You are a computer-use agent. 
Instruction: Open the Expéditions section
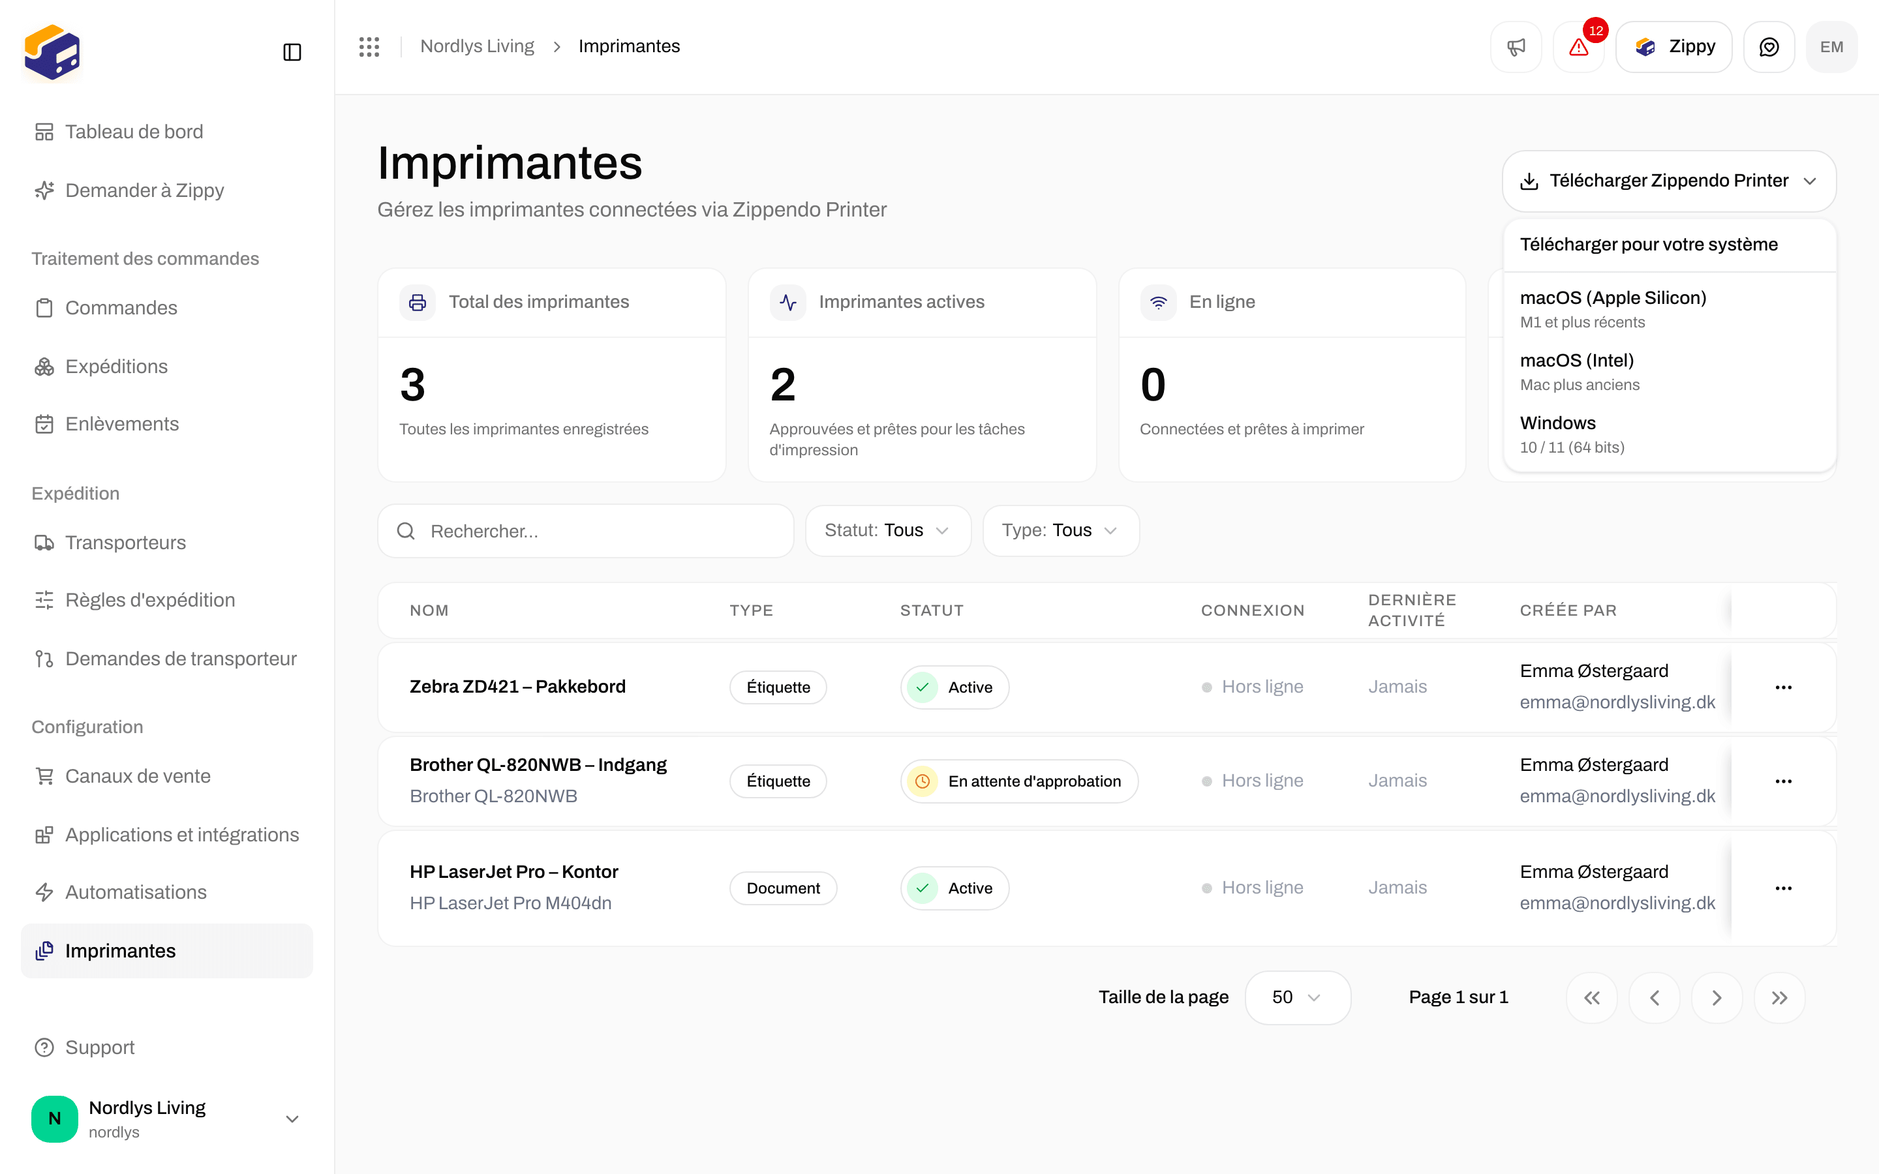[167, 367]
